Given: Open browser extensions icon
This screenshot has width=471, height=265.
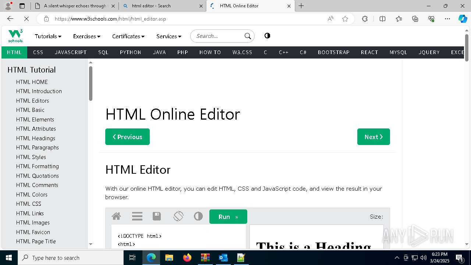Looking at the screenshot, I should click(365, 19).
